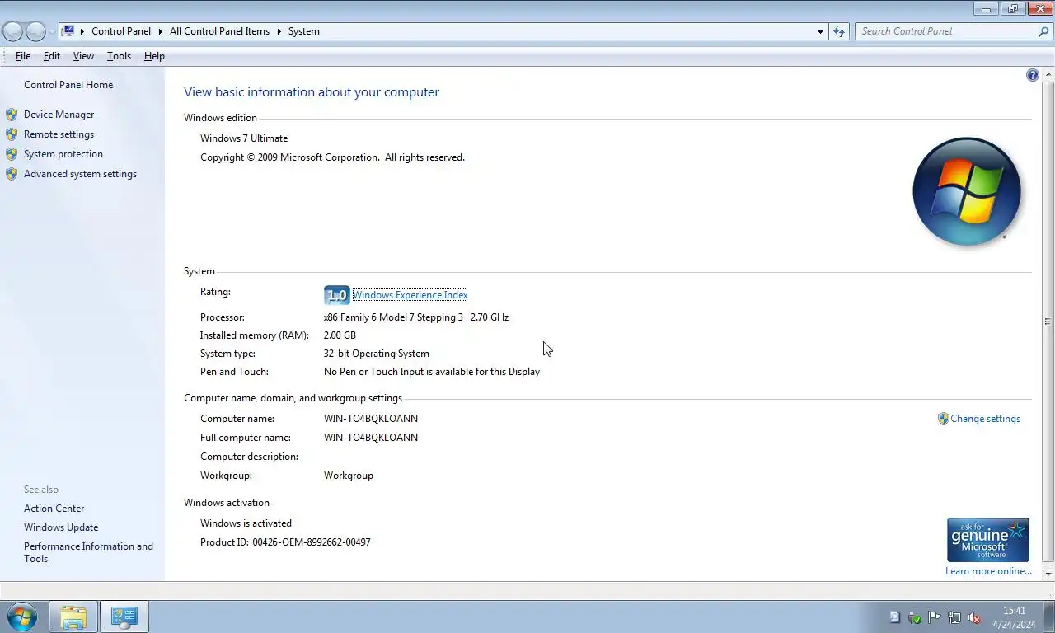Viewport: 1055px width, 633px height.
Task: Click the shield icon beside Advanced system settings
Action: pyautogui.click(x=12, y=174)
